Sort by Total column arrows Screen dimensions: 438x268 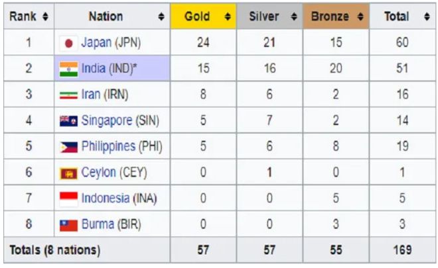427,17
